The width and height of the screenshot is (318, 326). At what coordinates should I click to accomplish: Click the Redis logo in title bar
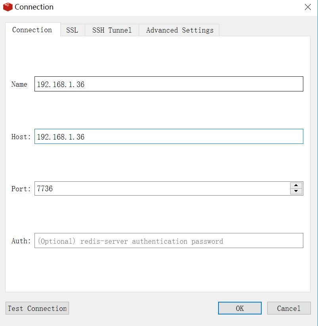pos(8,7)
